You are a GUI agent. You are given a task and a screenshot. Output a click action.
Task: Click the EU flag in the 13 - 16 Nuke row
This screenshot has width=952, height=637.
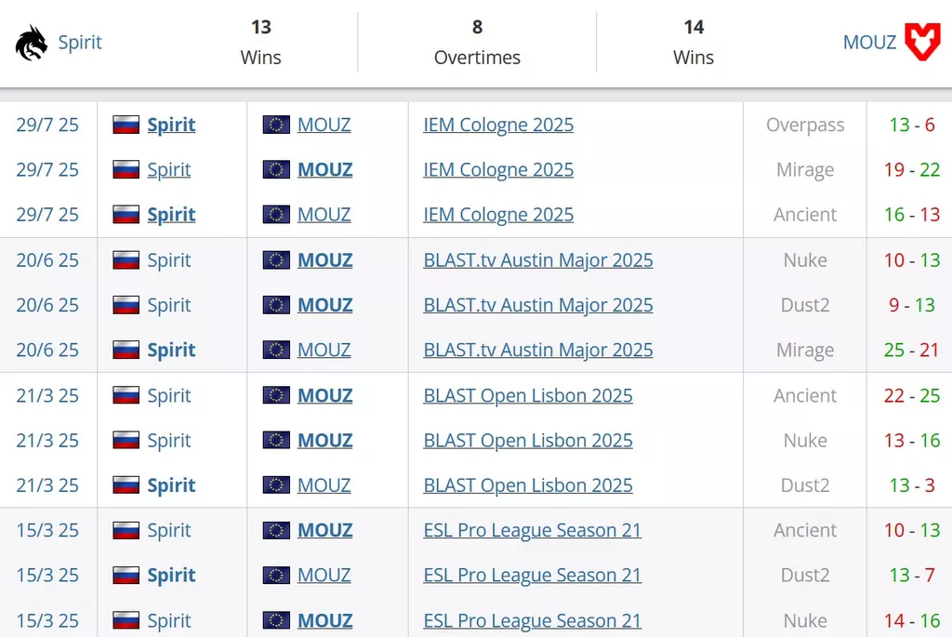[x=276, y=440]
